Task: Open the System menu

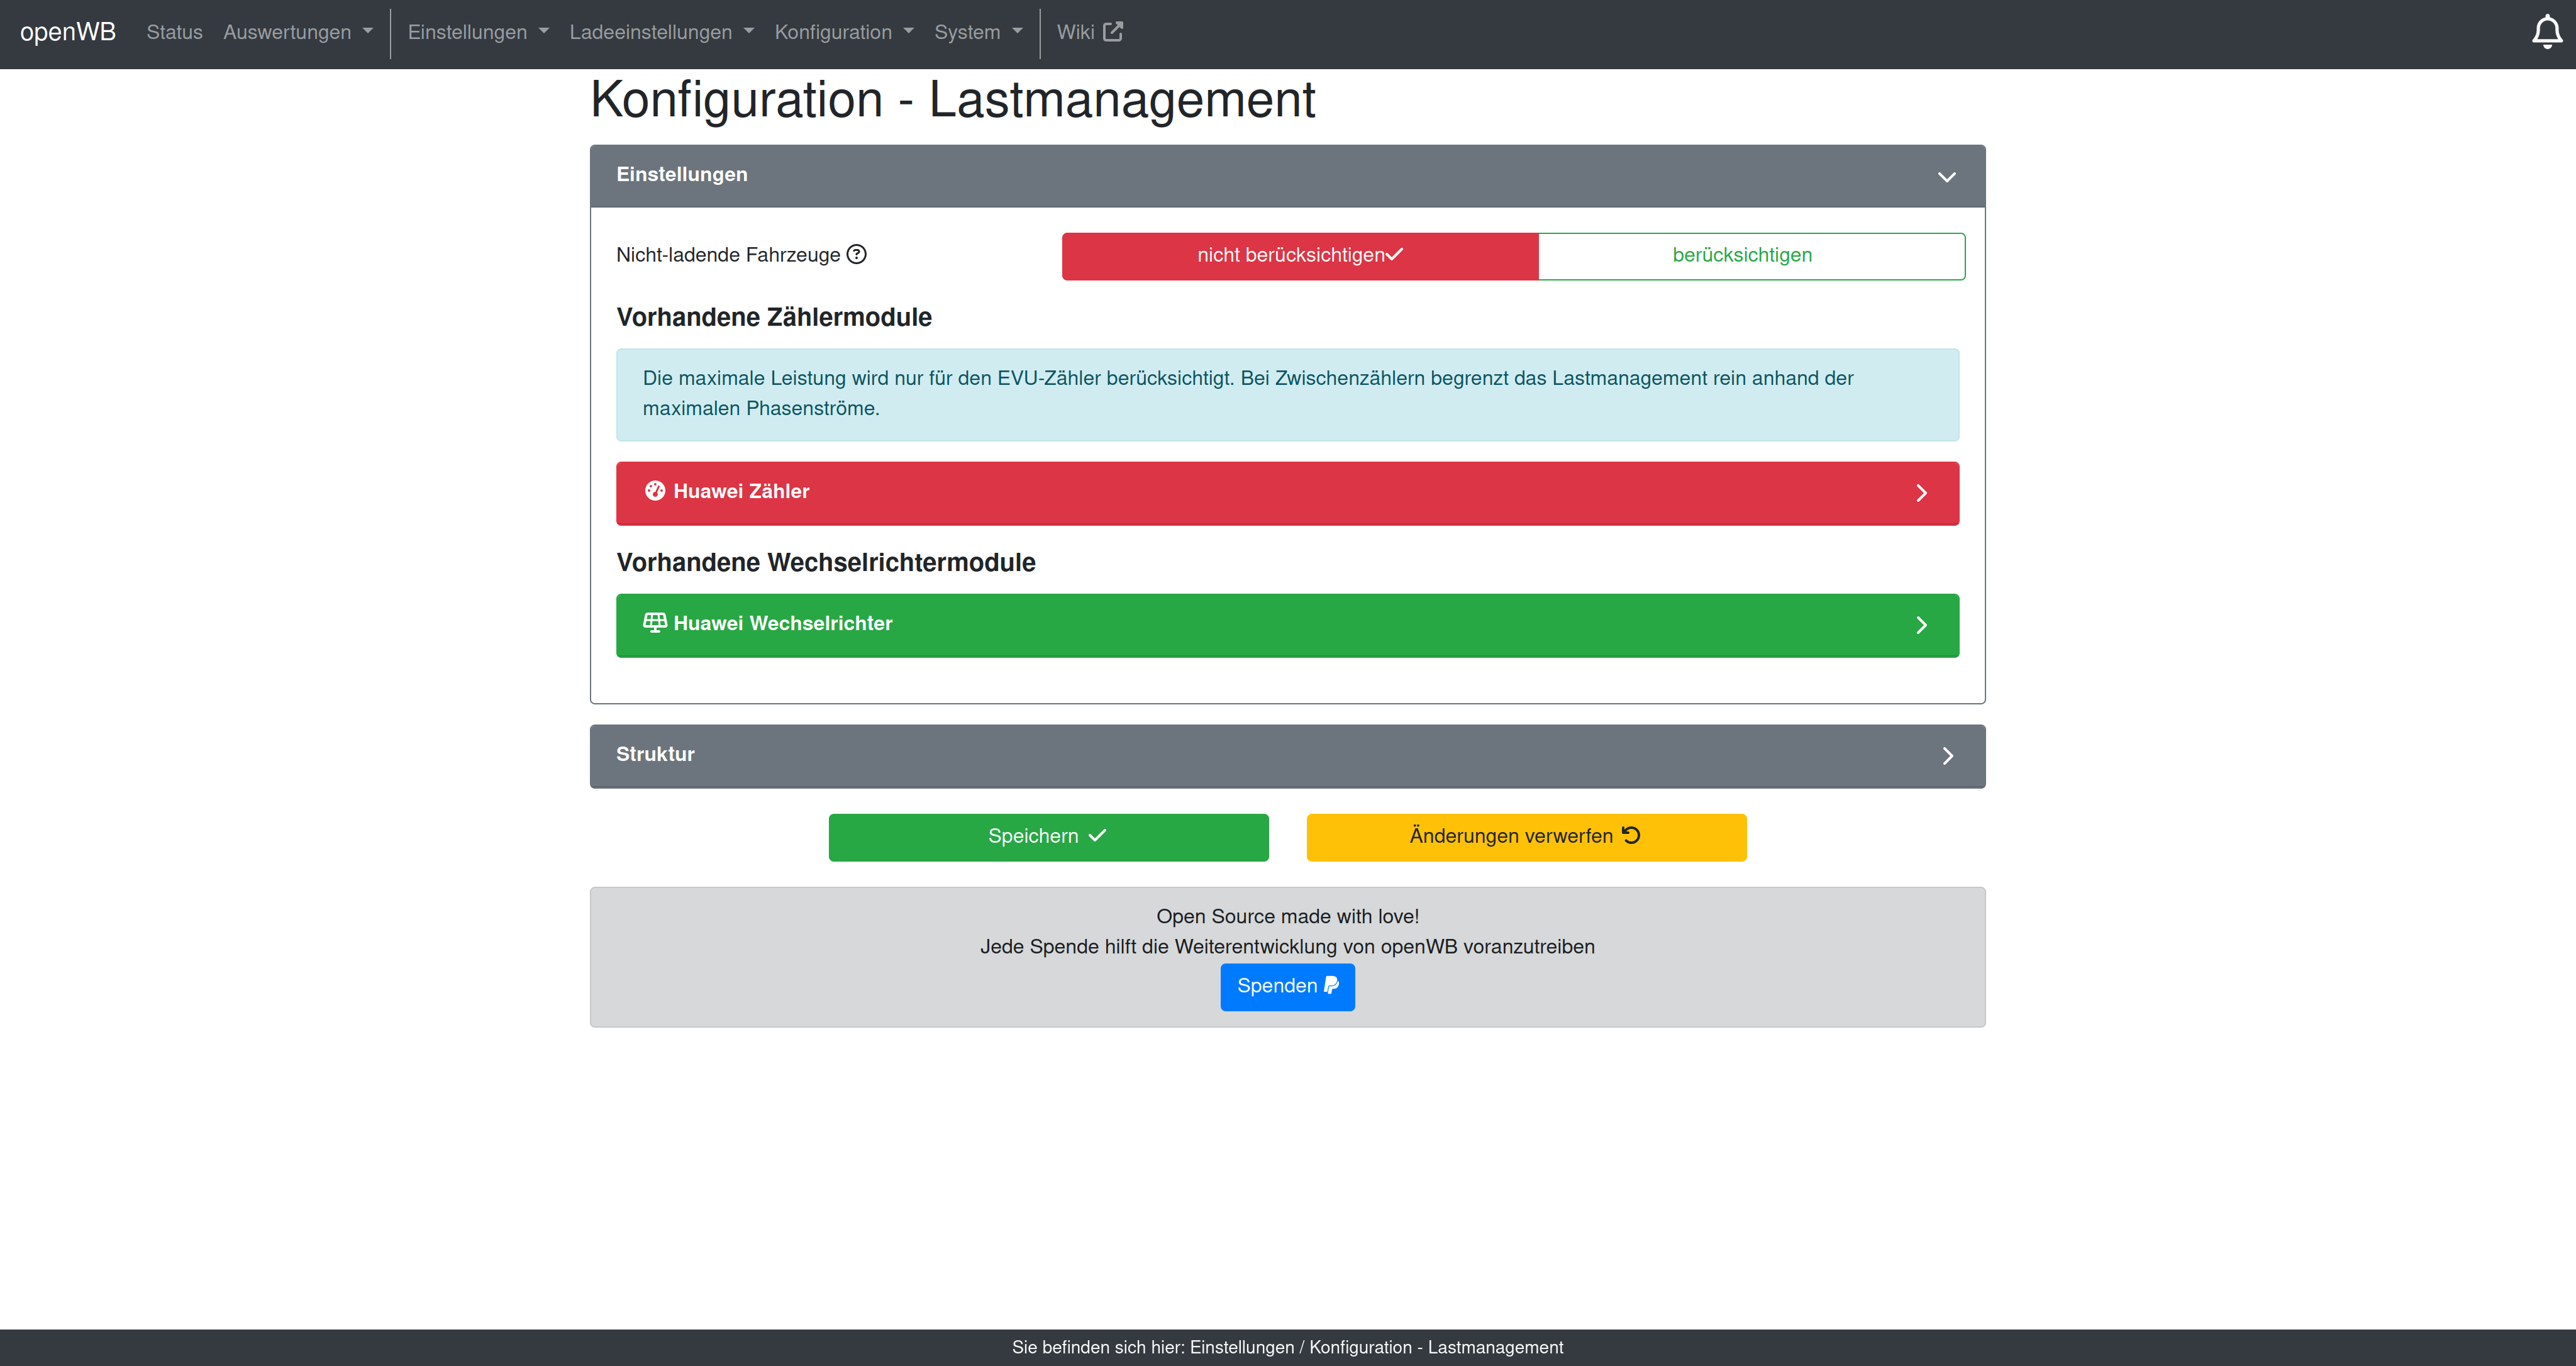Action: [977, 32]
